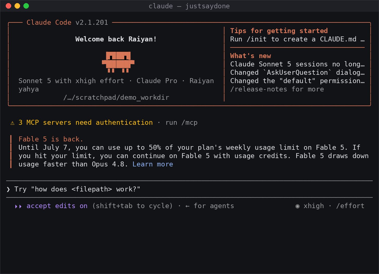Click the "usage faster than Opus 4.8." text
379x274 pixels.
[x=73, y=164]
